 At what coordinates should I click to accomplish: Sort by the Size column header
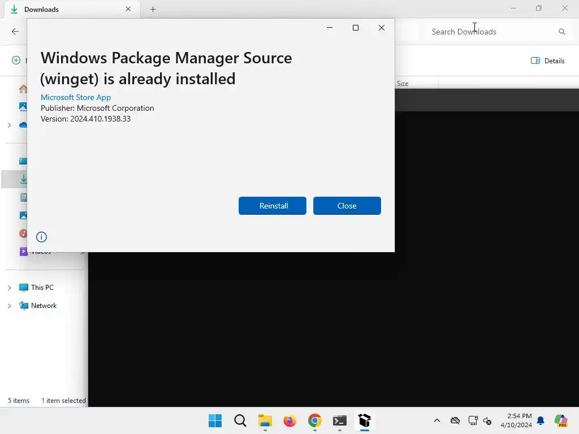[x=417, y=84]
